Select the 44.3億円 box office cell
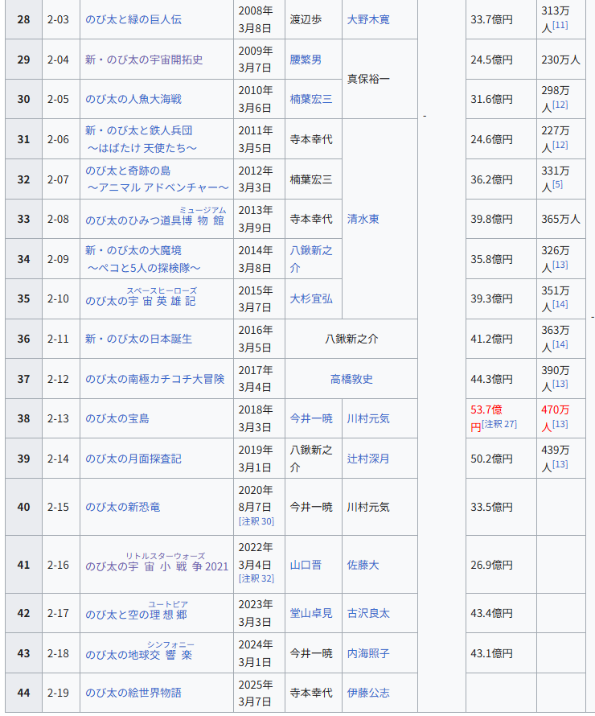This screenshot has width=595, height=716. click(501, 379)
